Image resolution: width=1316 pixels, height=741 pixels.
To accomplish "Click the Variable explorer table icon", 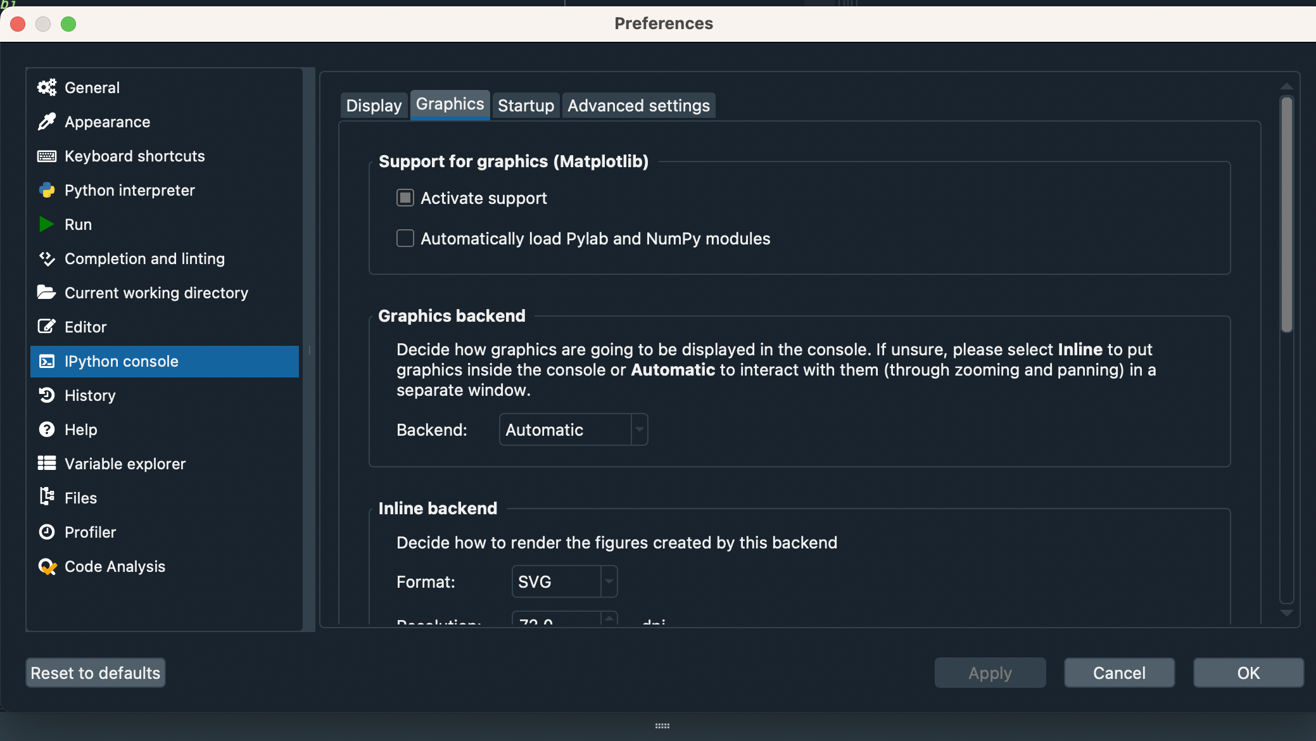I will pyautogui.click(x=47, y=464).
